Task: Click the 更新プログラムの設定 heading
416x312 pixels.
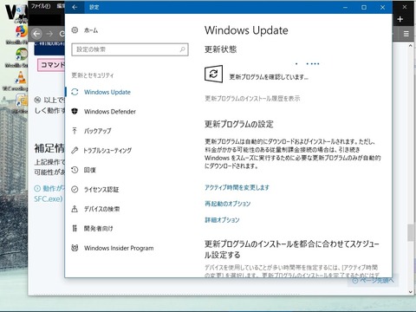Action: (239, 124)
